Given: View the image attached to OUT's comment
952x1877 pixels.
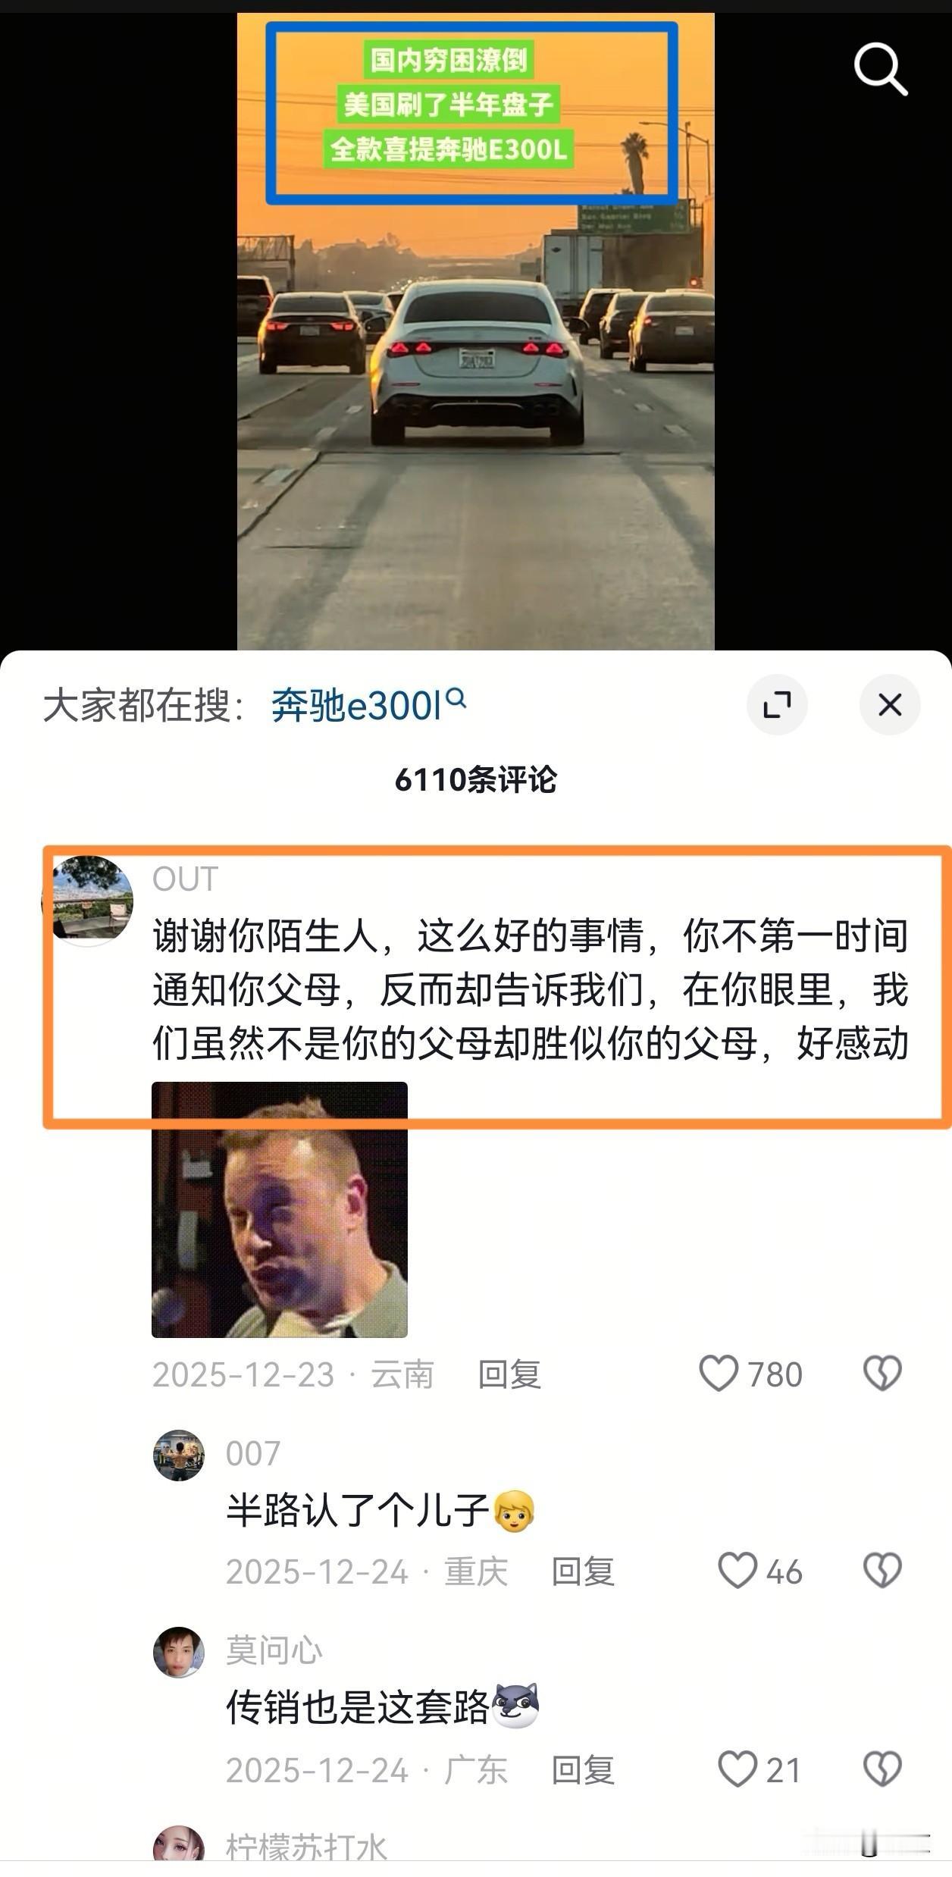Looking at the screenshot, I should click(280, 1209).
